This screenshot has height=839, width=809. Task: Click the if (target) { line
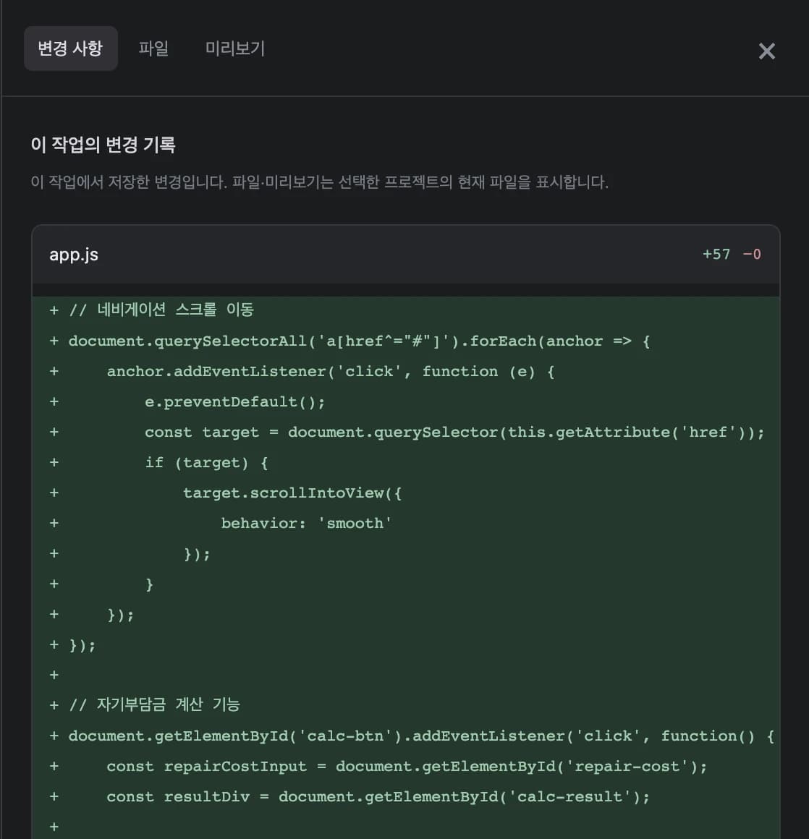[405, 463]
